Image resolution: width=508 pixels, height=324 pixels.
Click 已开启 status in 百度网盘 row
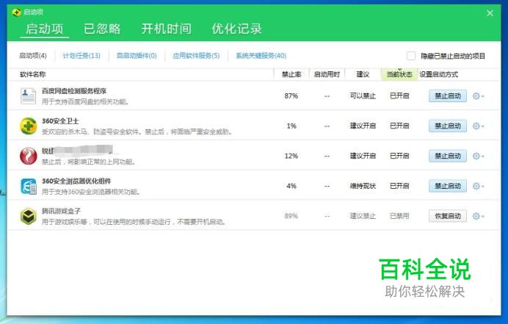pos(399,96)
